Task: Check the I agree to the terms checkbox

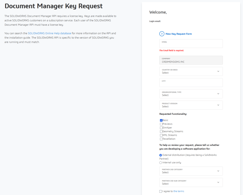Action: coord(161,191)
